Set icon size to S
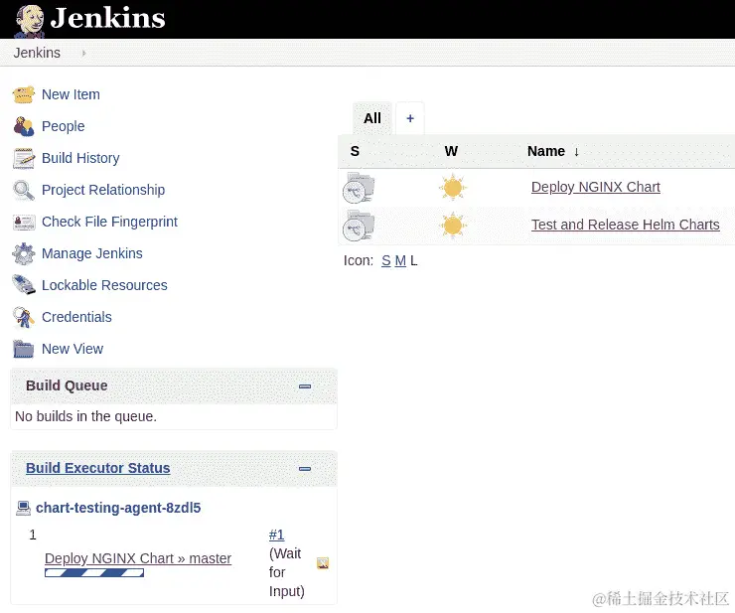This screenshot has width=735, height=613. (385, 260)
